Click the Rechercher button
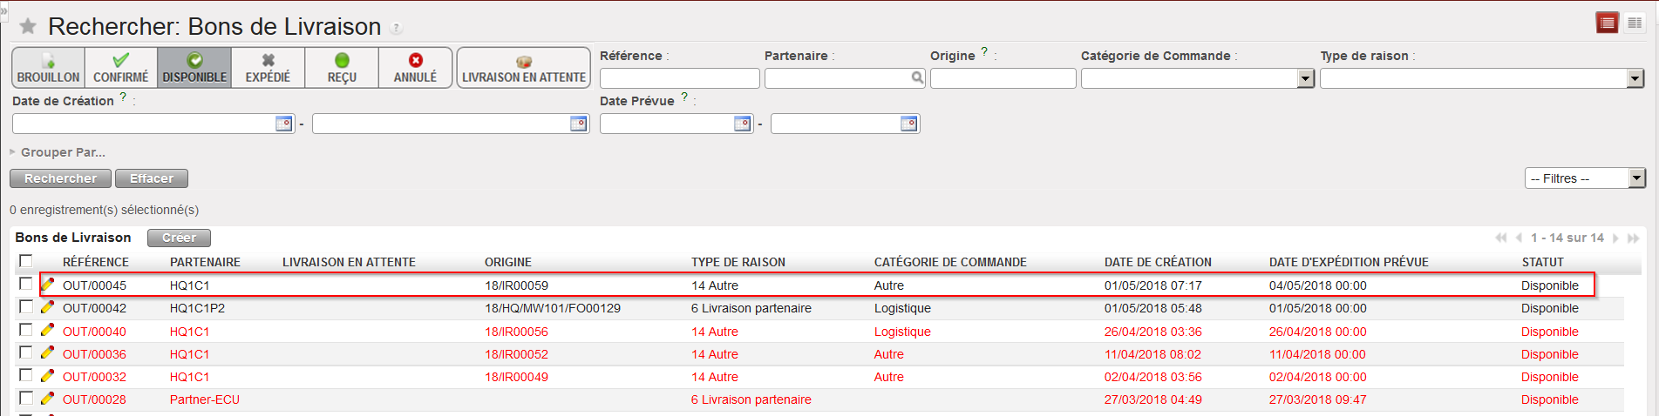 [60, 178]
